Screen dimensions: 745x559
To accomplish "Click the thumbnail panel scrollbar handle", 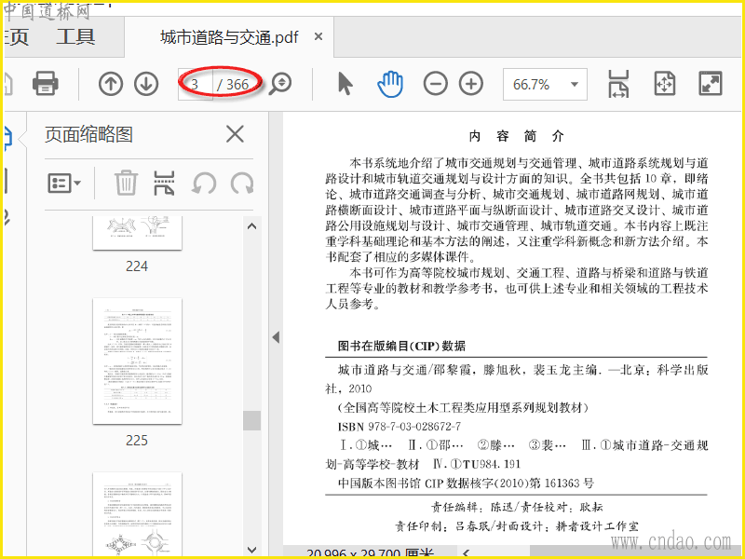I will pyautogui.click(x=251, y=420).
